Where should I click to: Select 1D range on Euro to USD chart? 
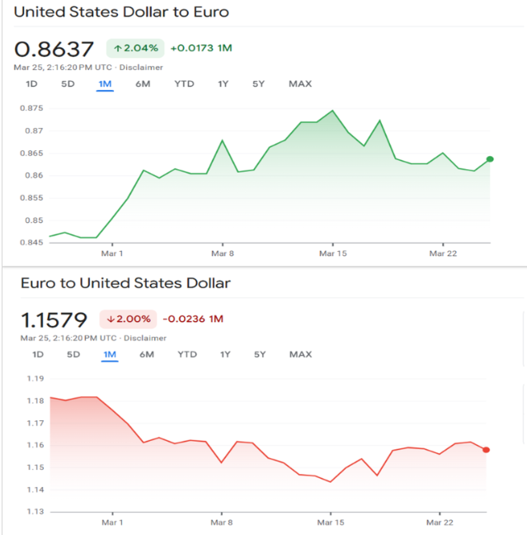(x=38, y=354)
